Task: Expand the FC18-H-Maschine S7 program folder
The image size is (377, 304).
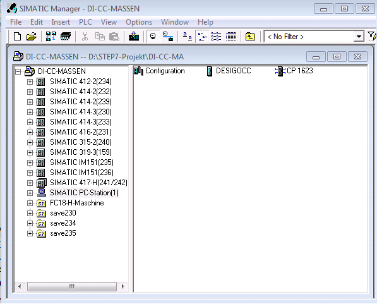Action: coord(30,203)
